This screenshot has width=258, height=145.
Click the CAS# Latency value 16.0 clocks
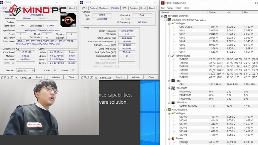pyautogui.click(x=127, y=38)
